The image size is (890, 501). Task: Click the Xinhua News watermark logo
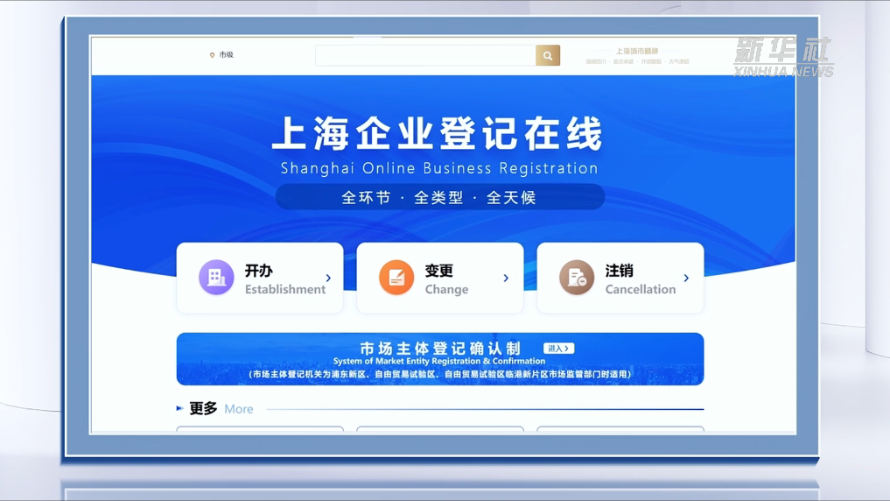782,57
